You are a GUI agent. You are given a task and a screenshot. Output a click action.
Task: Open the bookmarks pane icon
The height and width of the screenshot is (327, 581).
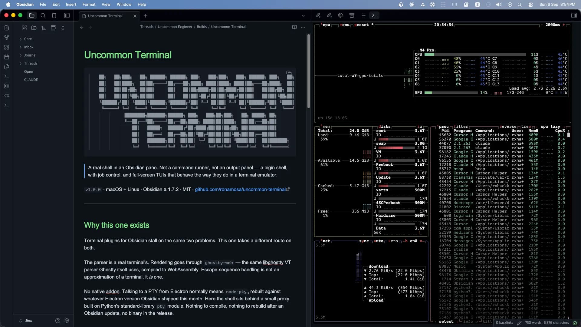54,15
